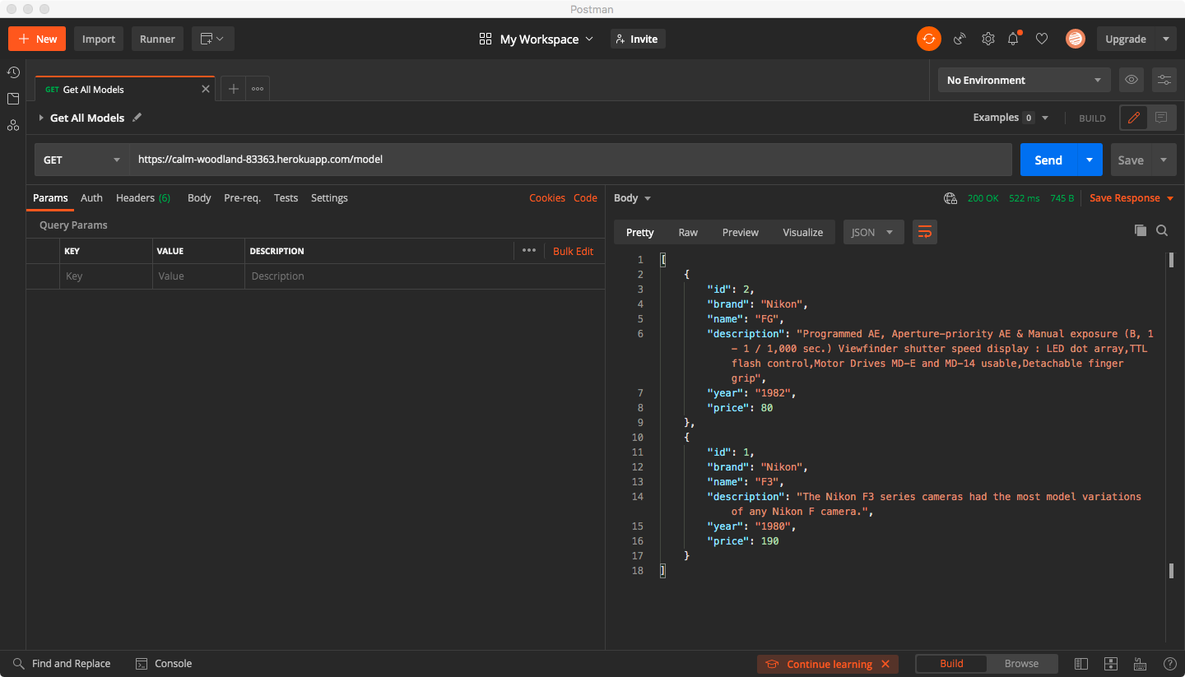Open the Runner button
The width and height of the screenshot is (1185, 677).
(x=157, y=39)
